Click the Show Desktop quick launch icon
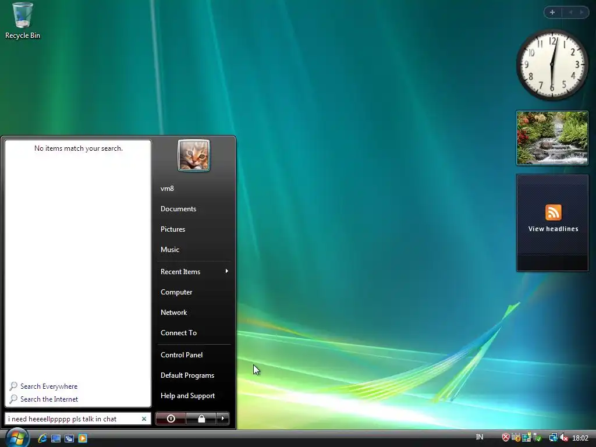The height and width of the screenshot is (447, 596). 56,438
